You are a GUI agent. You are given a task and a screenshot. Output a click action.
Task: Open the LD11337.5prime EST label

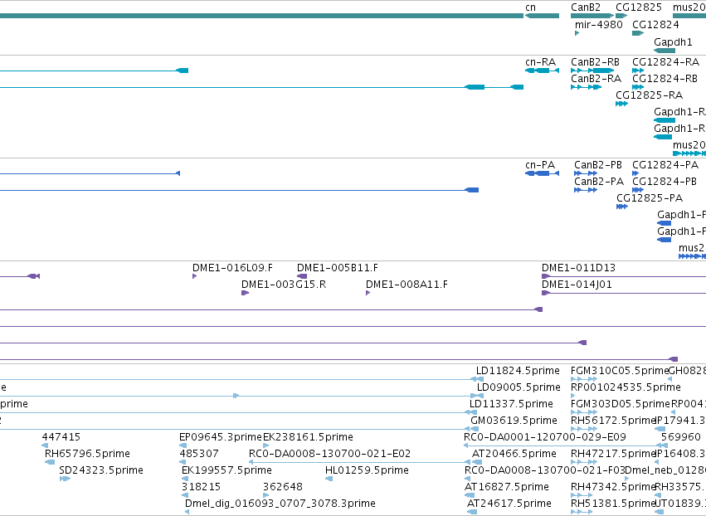(x=511, y=404)
